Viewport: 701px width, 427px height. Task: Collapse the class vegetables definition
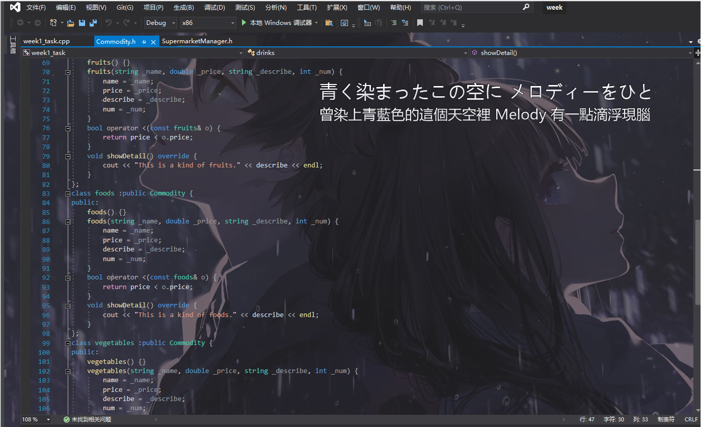coord(68,343)
